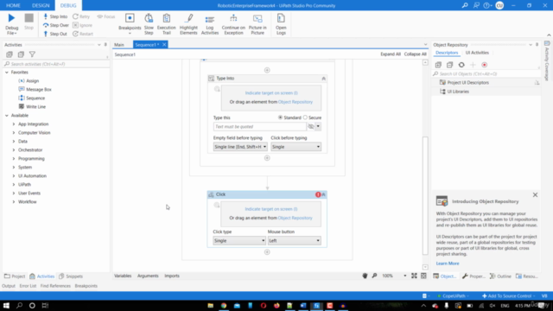Open the search icon in title bar

click(465, 5)
